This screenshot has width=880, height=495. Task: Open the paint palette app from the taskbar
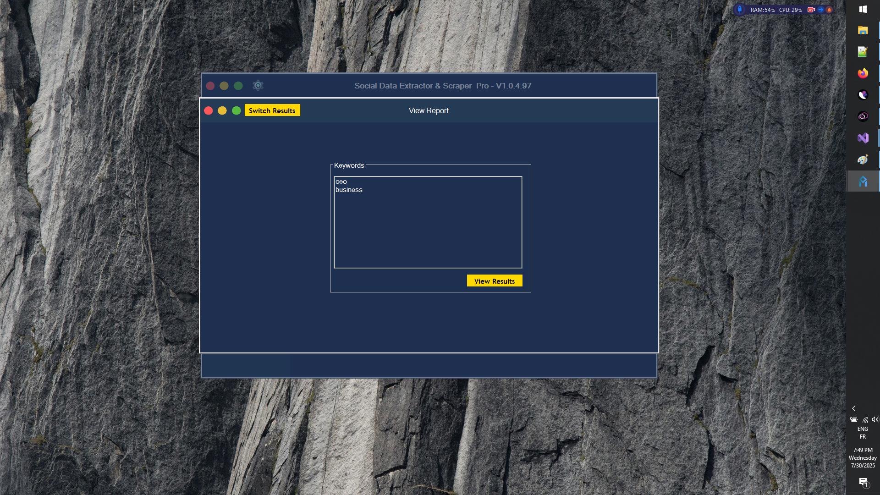tap(863, 159)
